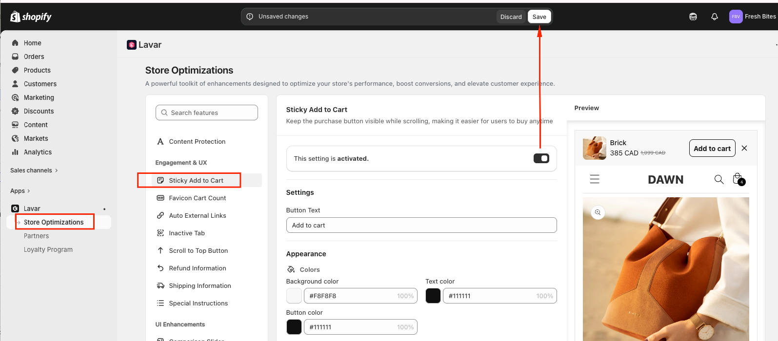Click the Lavar app icon in header

tap(132, 45)
